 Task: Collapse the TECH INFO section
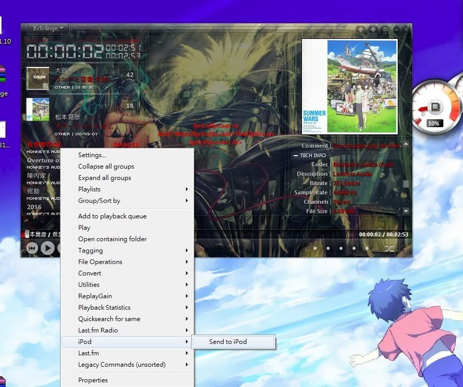tap(296, 155)
